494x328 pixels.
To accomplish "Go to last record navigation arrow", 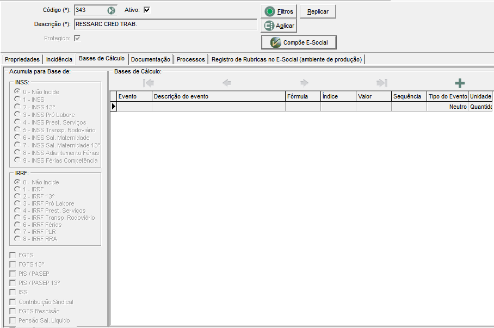I will click(x=381, y=83).
